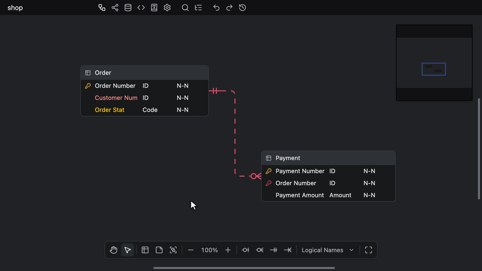Open the share icon in top toolbar
This screenshot has width=482, height=271.
[115, 8]
